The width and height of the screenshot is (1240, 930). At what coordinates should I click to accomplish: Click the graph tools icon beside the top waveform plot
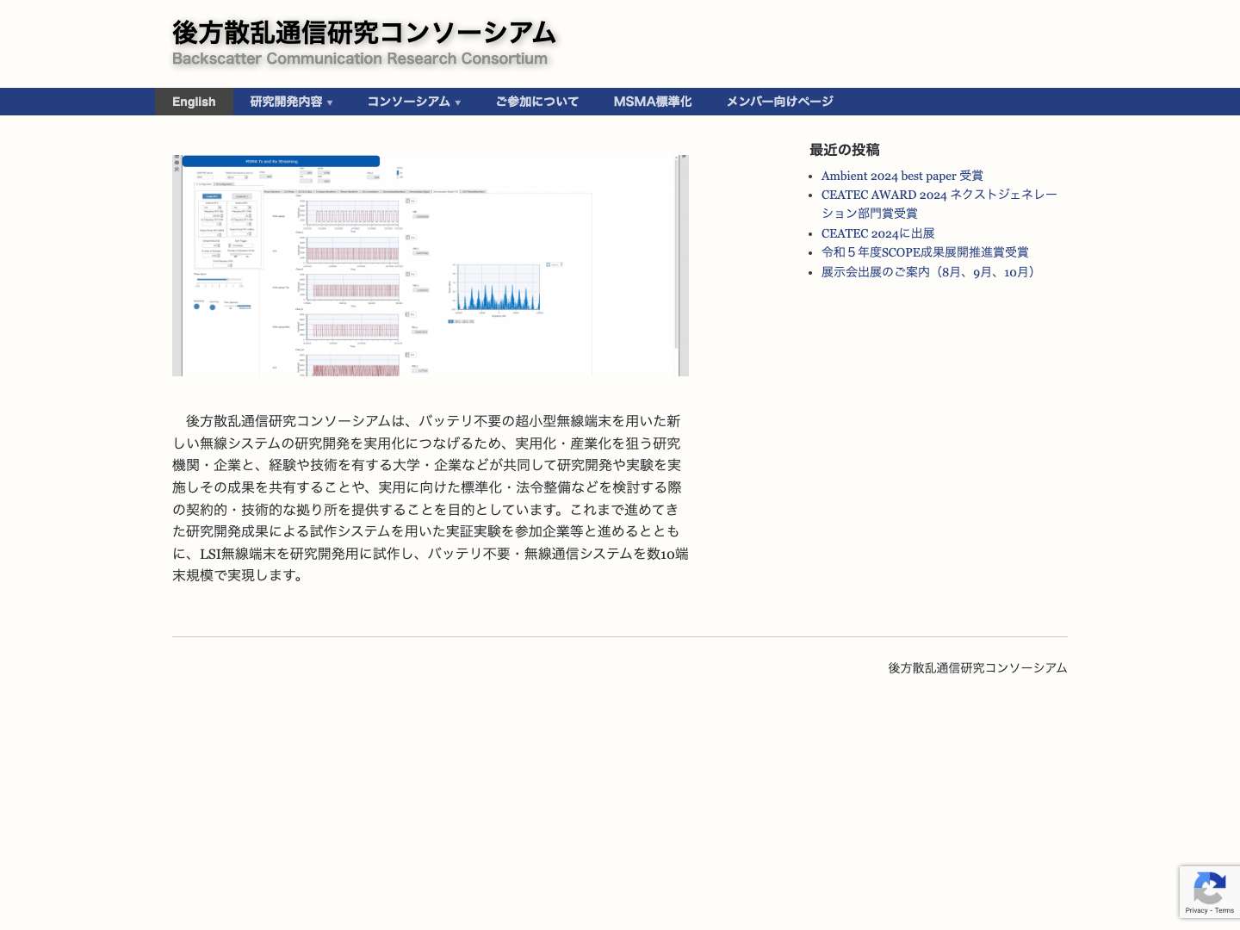409,201
